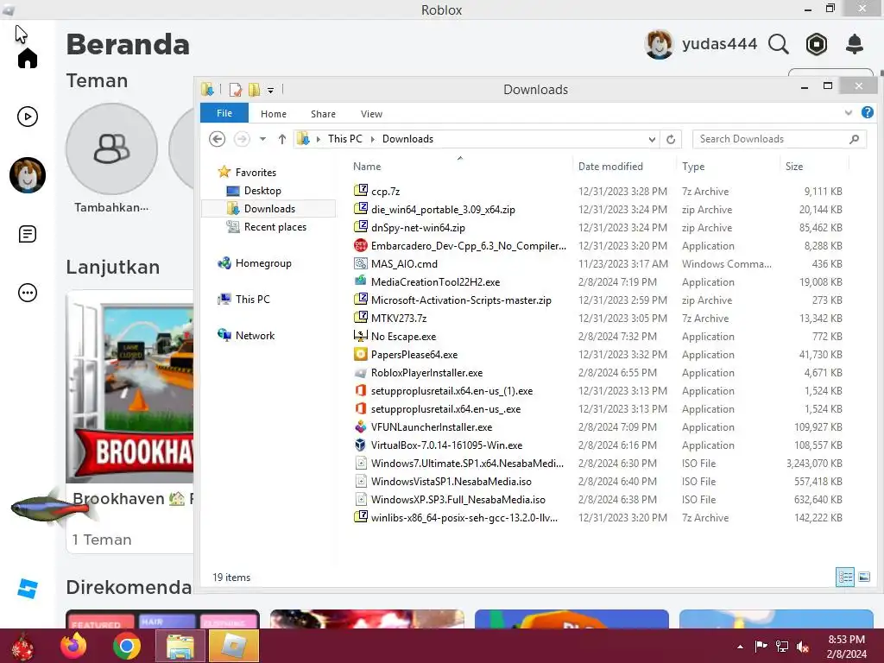Open Roblox More (three dots) sidebar icon

[x=27, y=293]
